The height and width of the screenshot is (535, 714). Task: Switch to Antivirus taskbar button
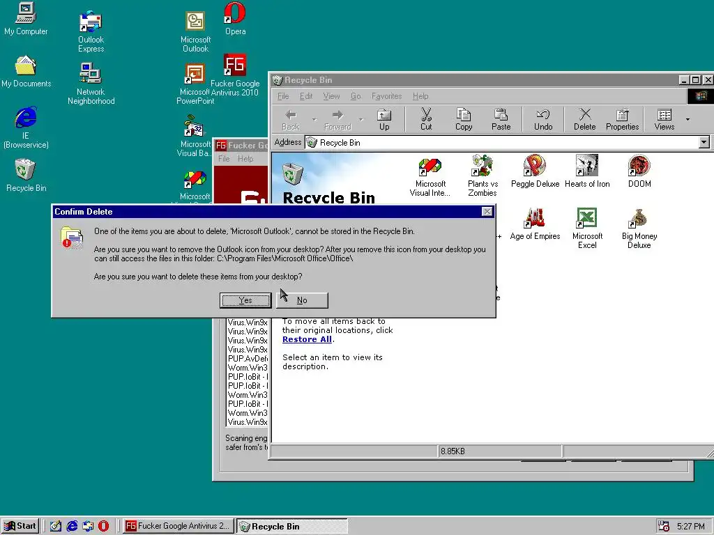(x=178, y=526)
